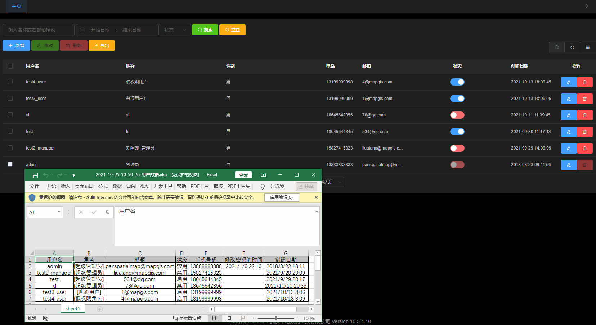This screenshot has height=325, width=596.
Task: Close the protected view warning bar
Action: coord(316,197)
